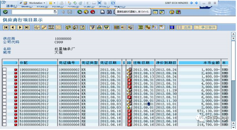This screenshot has height=130, width=237.
Task: Tick checkbox for document 5100000005 row
Action: [x=4, y=121]
